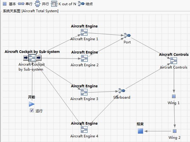
Task: Click the Starboard node icon
Action: coord(122,91)
